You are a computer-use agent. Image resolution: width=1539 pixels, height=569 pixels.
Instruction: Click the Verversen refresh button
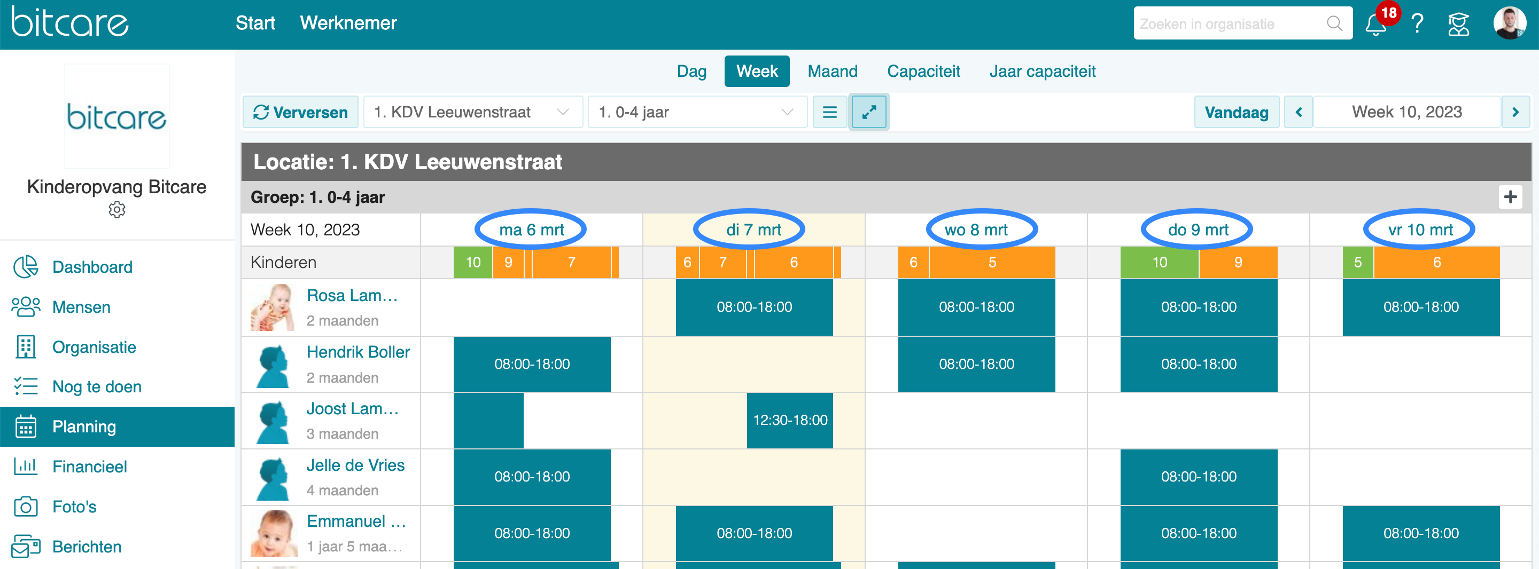[x=300, y=112]
